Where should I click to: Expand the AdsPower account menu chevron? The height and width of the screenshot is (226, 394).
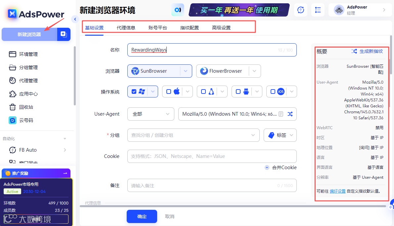point(384,10)
